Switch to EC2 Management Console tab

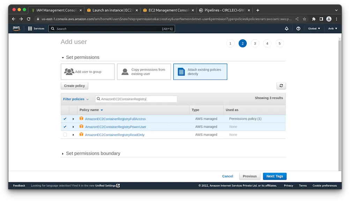point(169,10)
